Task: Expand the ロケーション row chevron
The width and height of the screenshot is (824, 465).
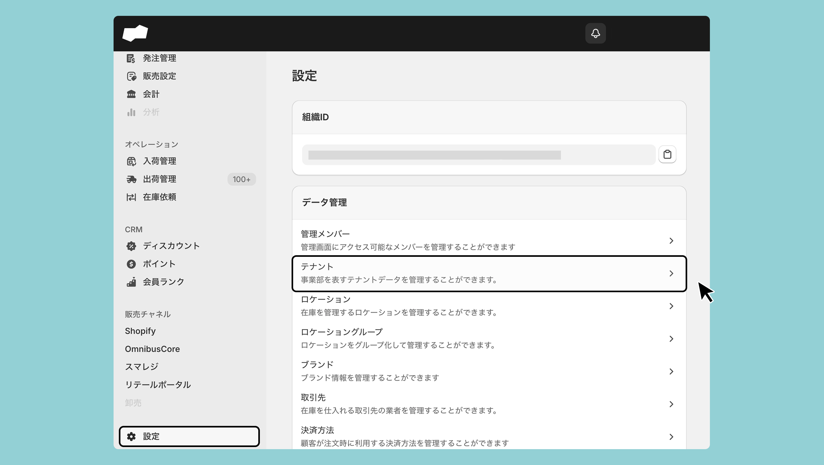Action: coord(671,306)
